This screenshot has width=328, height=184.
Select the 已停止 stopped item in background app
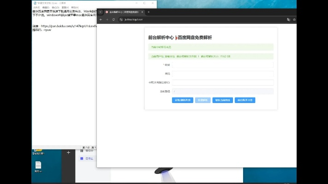87,159
